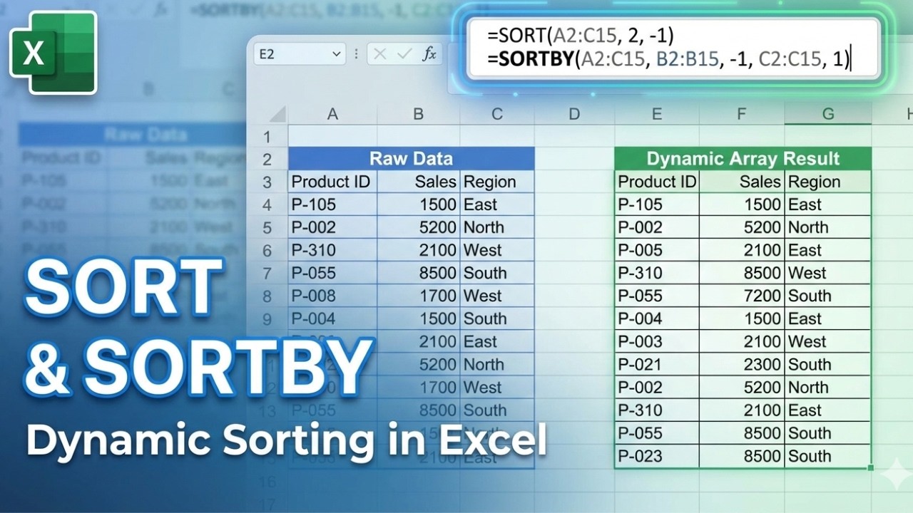Select the Product ID header under Raw Data

(x=333, y=182)
